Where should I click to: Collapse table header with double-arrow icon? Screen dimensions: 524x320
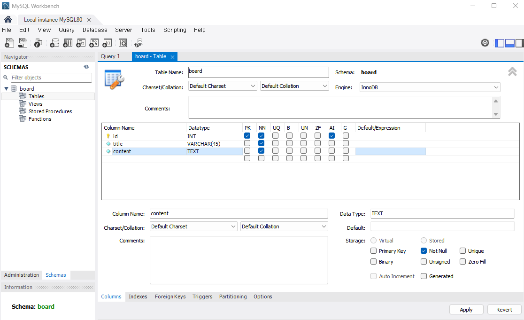click(x=512, y=71)
